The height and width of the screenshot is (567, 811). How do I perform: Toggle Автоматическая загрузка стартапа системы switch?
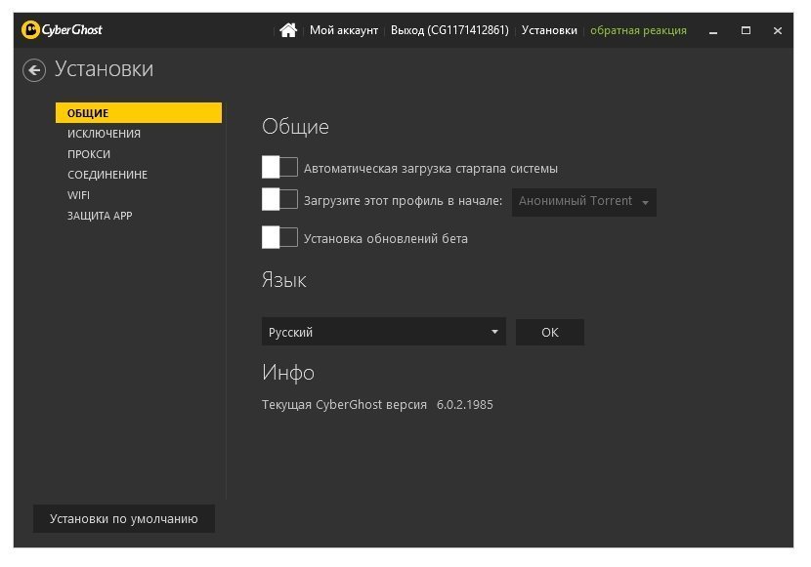(x=279, y=167)
